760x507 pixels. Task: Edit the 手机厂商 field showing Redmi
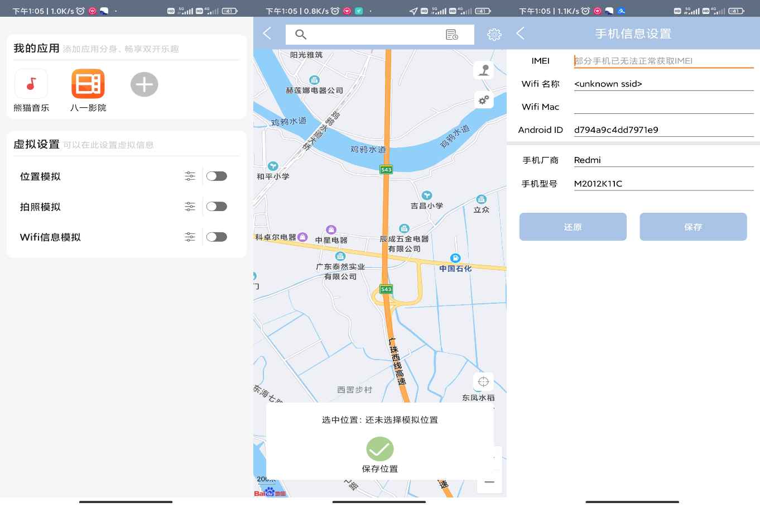coord(663,160)
